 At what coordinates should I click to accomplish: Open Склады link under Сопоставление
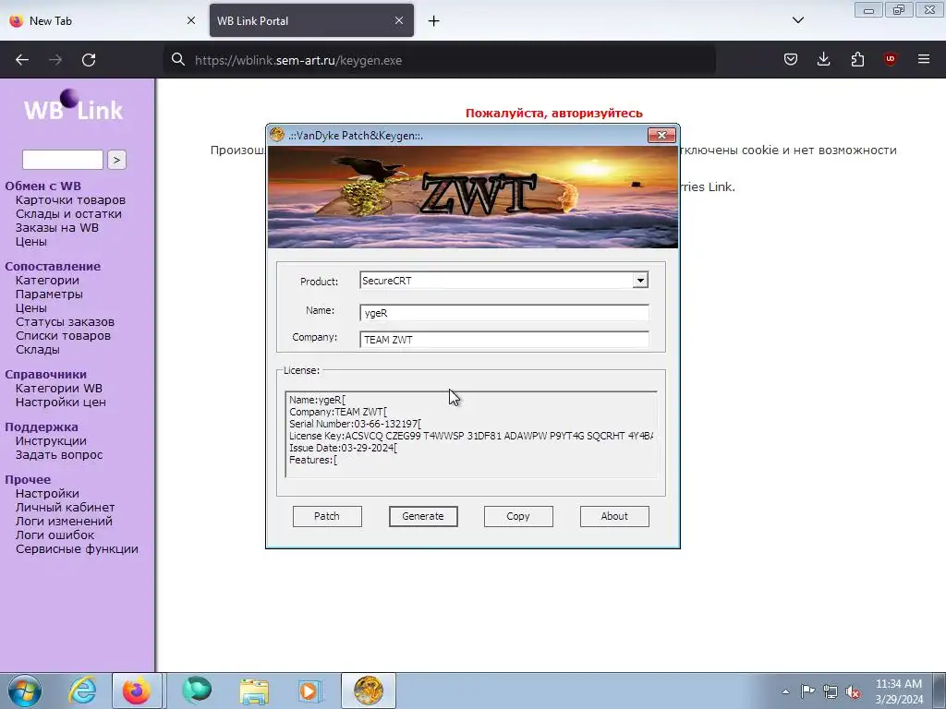coord(37,350)
